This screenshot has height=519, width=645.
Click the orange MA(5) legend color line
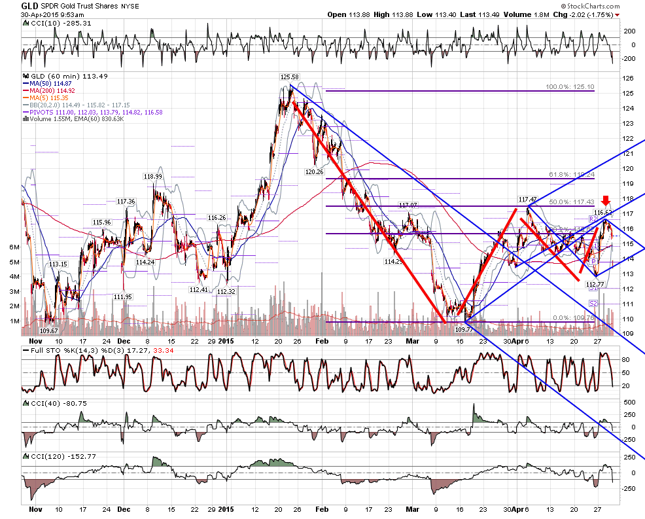pos(26,98)
